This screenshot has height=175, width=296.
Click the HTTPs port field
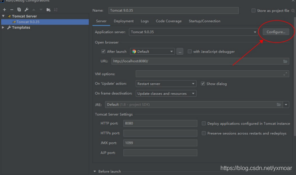160,133
